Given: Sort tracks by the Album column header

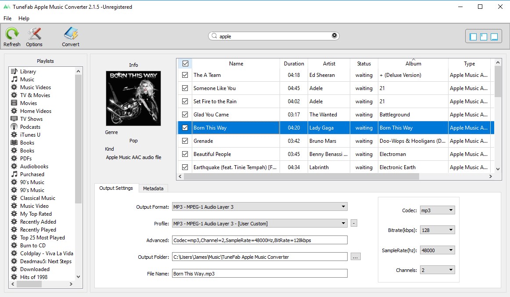Looking at the screenshot, I should 413,64.
